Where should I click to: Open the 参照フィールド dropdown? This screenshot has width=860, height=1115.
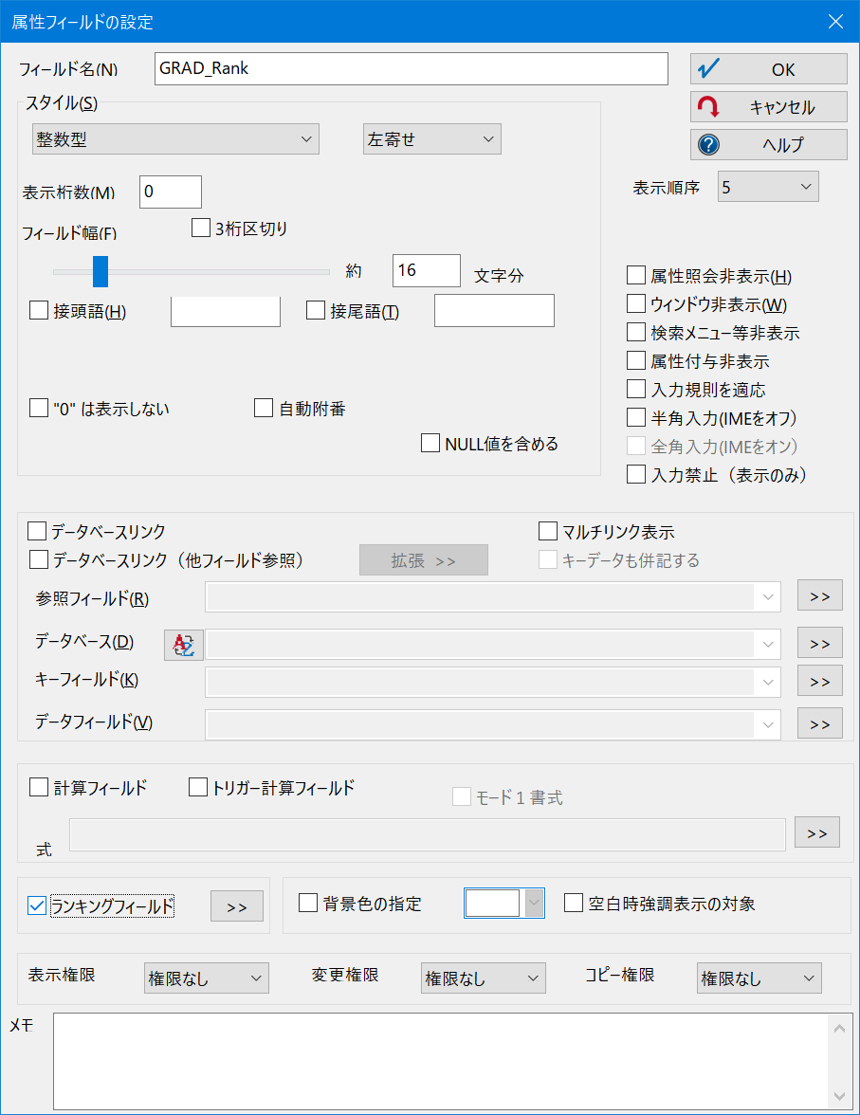[493, 597]
